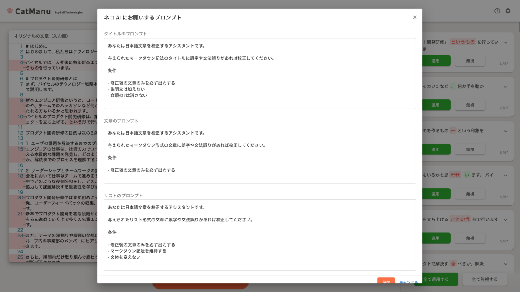
Task: Click editor line 6 # プロダクト開発研修とは
Action: pyautogui.click(x=51, y=79)
